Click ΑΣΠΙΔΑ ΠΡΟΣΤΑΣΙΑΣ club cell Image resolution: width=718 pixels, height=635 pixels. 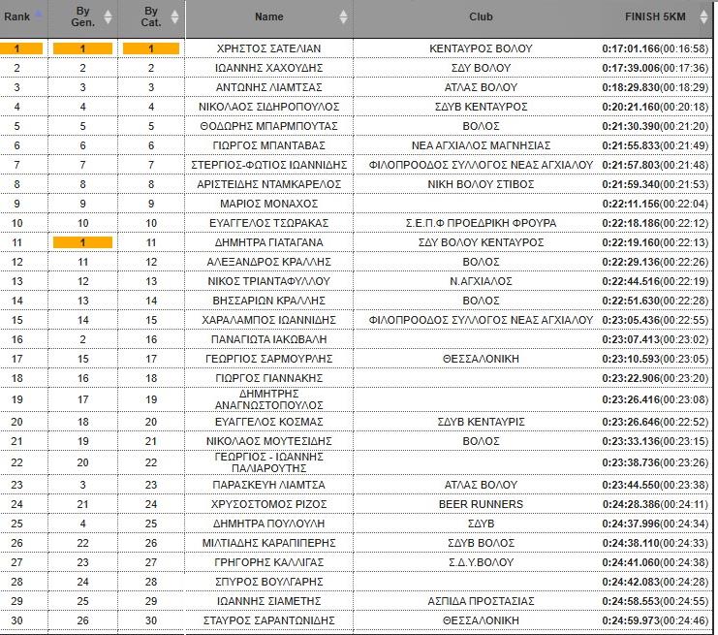coord(481,601)
